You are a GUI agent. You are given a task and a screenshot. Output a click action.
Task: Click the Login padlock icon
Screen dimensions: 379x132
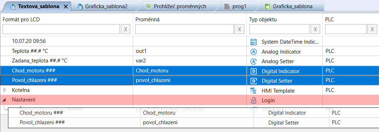pos(253,100)
